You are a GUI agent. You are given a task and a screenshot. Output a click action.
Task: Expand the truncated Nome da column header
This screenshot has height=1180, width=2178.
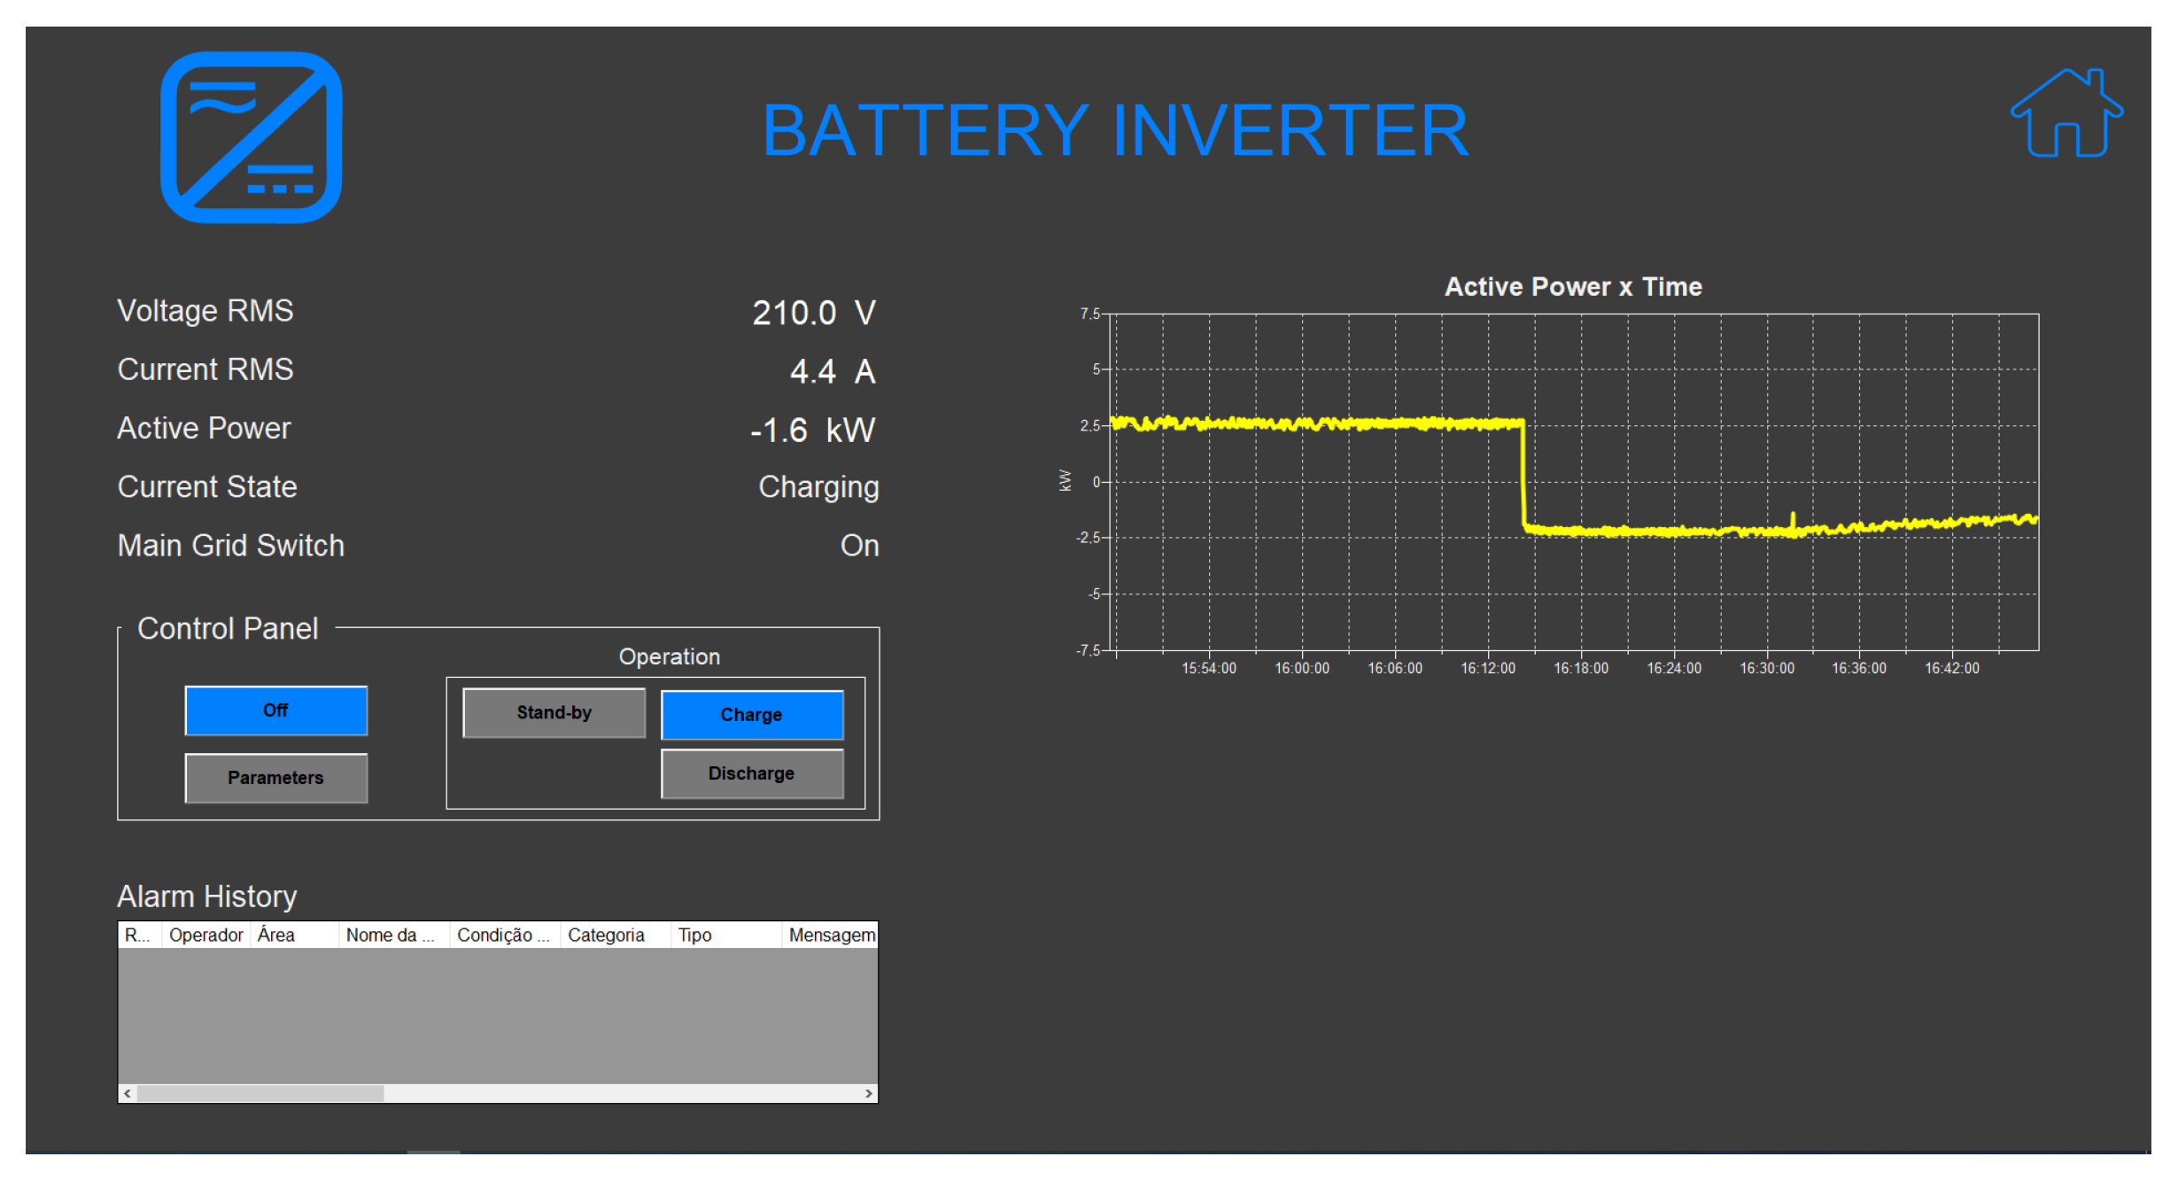tap(390, 935)
